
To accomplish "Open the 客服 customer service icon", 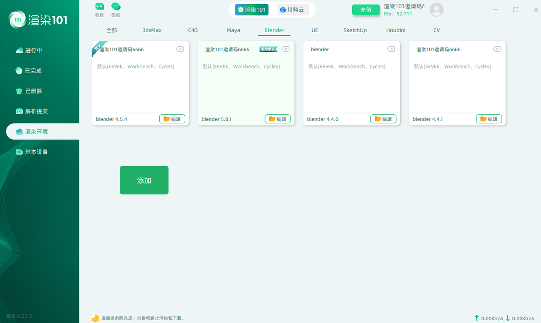I will pos(116,10).
